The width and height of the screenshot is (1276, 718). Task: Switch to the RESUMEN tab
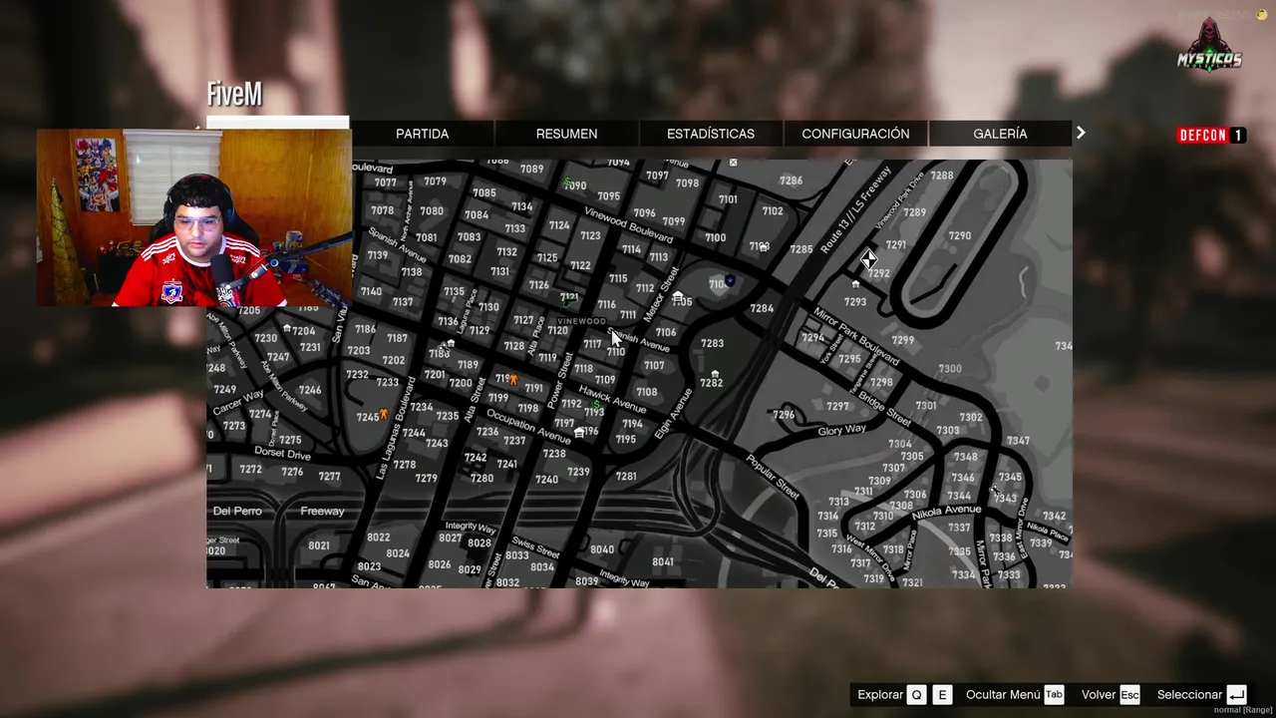point(566,134)
